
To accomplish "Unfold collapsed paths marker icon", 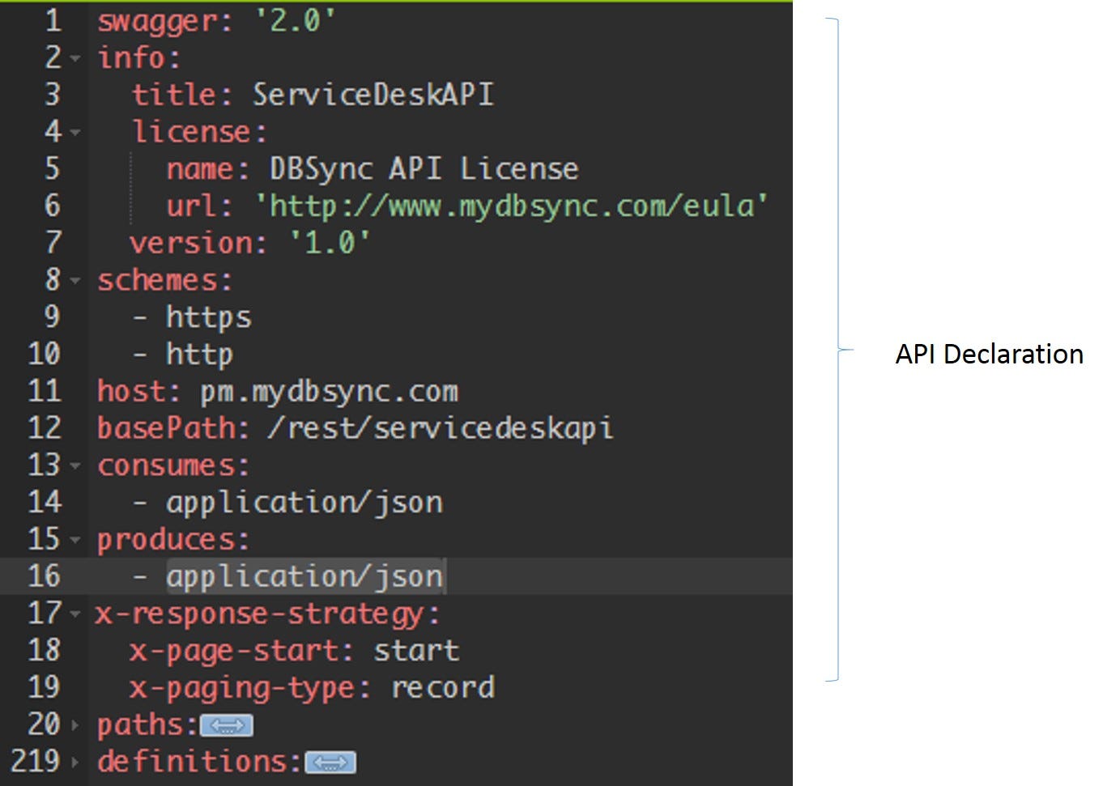I will 227,726.
